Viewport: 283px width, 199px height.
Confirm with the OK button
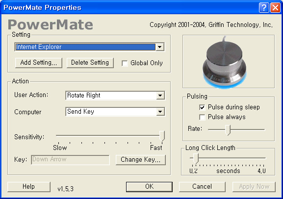(149, 187)
